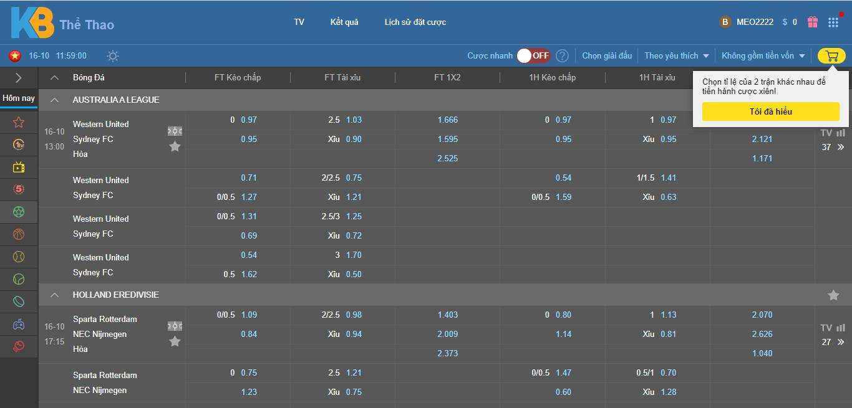Click the gift box promotions icon
This screenshot has width=852, height=408.
coord(813,22)
